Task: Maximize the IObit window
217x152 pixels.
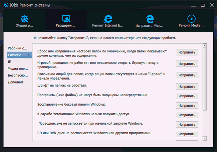Action: (203, 5)
